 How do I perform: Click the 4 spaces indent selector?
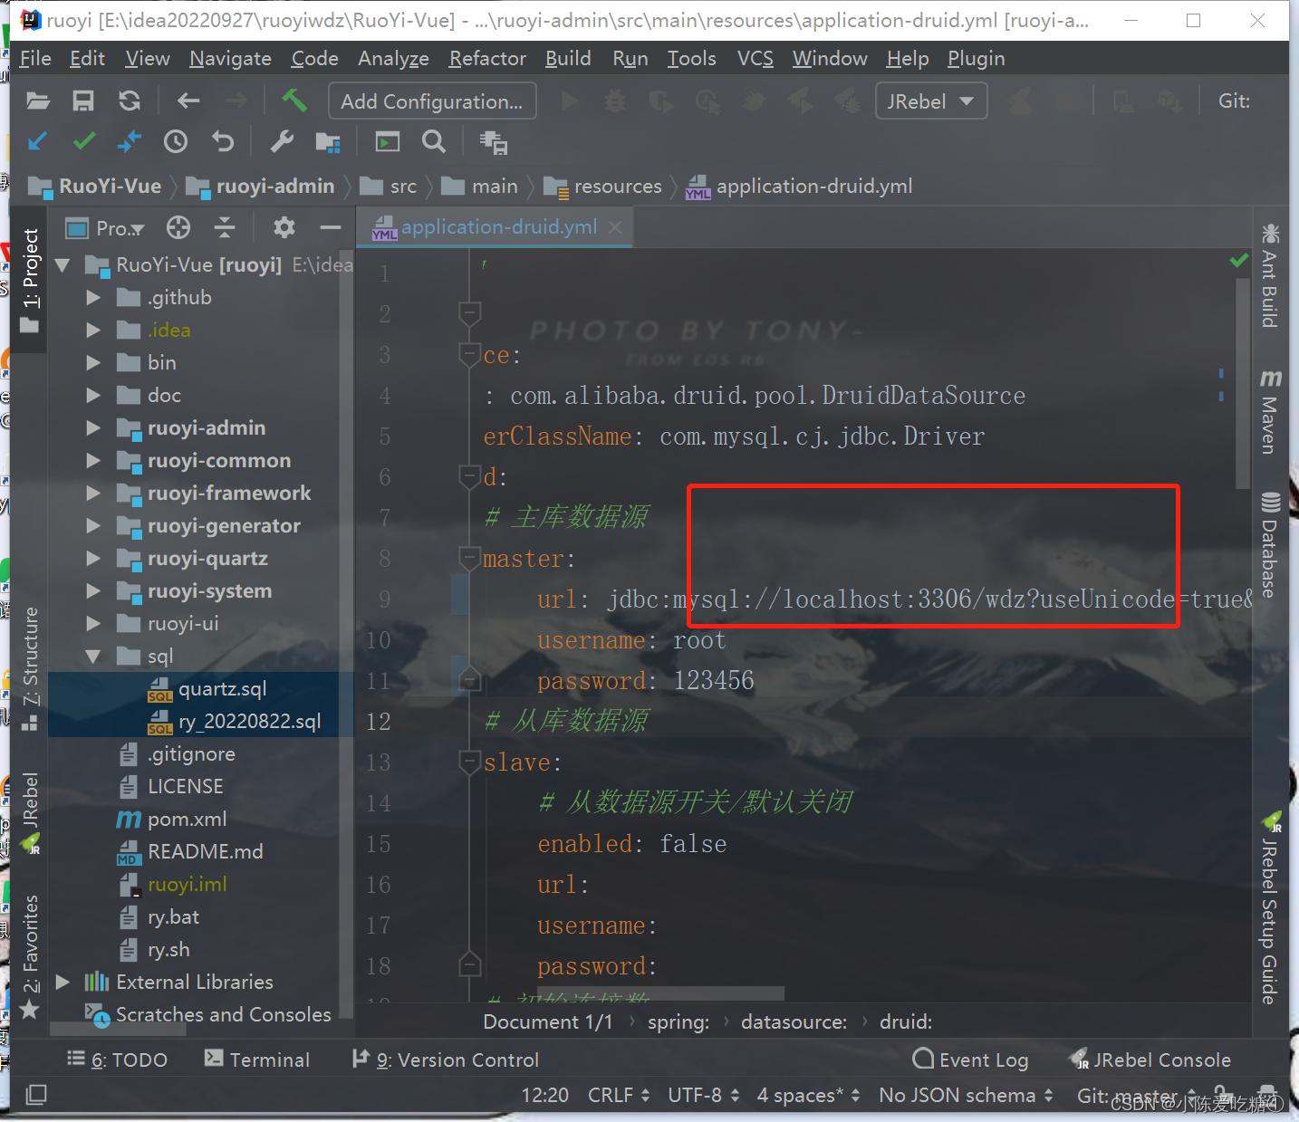[808, 1095]
